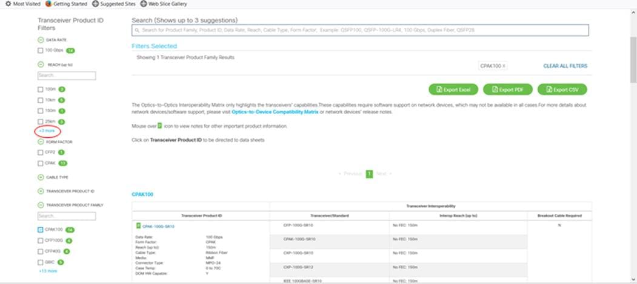Open the CPAK-100G-SR10 data sheet link
The height and width of the screenshot is (284, 637).
[158, 227]
